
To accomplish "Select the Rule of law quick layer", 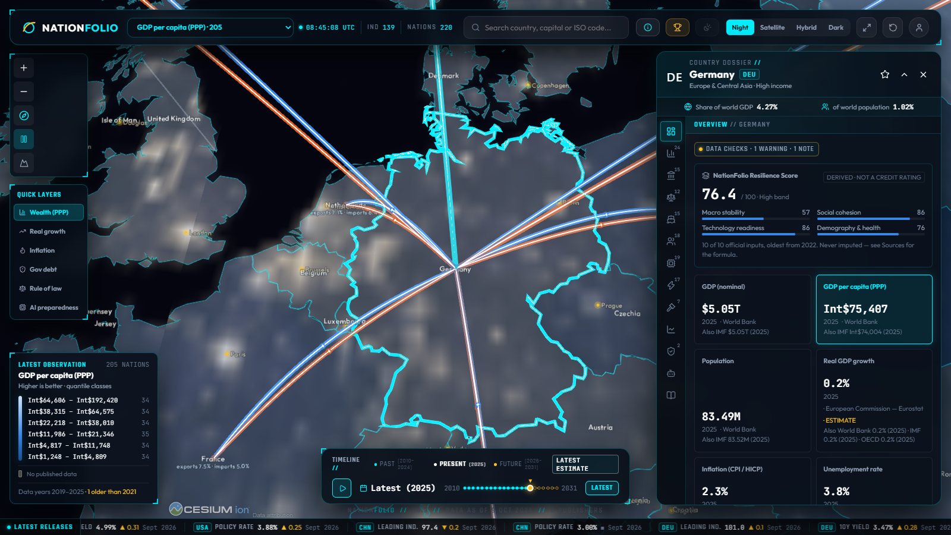I will point(49,288).
